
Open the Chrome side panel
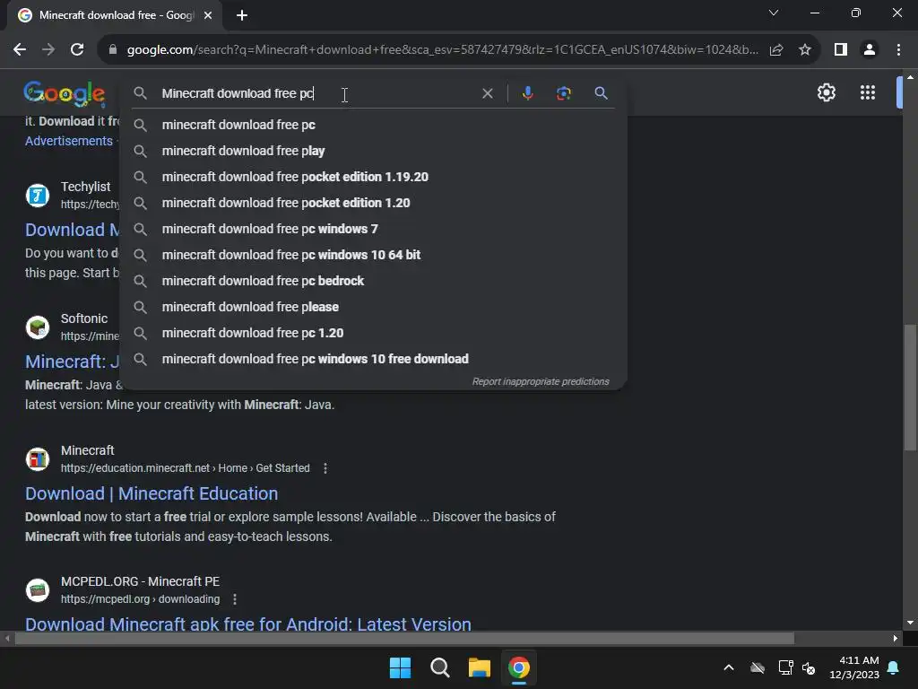point(841,50)
